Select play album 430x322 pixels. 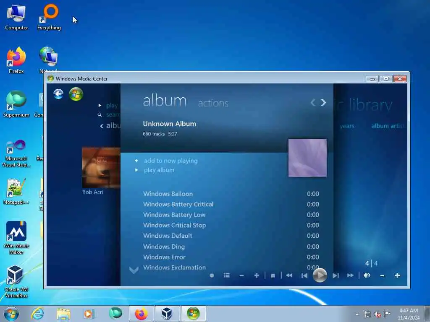point(159,170)
